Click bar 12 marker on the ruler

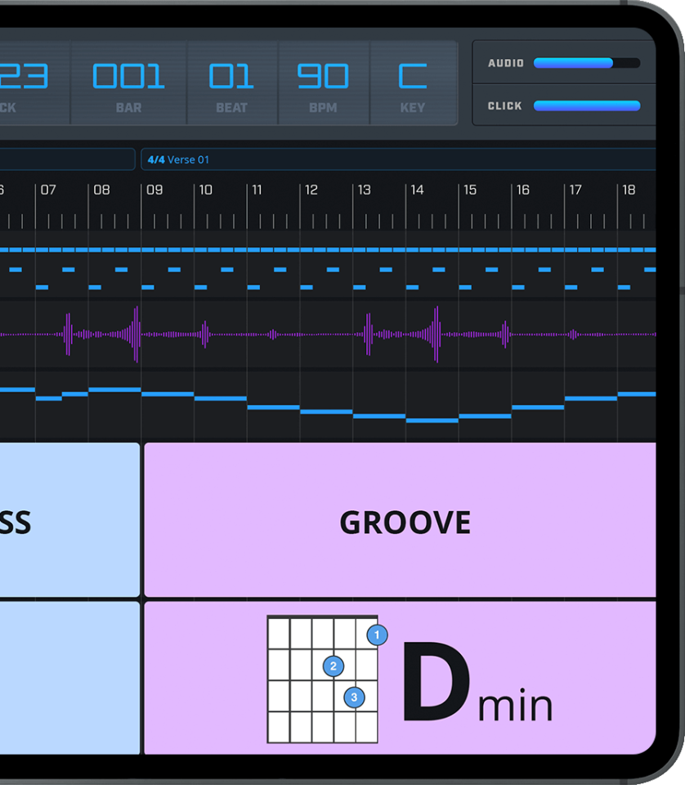click(x=311, y=190)
